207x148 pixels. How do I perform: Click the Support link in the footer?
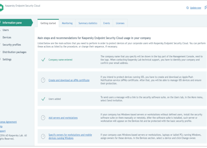pos(3,131)
